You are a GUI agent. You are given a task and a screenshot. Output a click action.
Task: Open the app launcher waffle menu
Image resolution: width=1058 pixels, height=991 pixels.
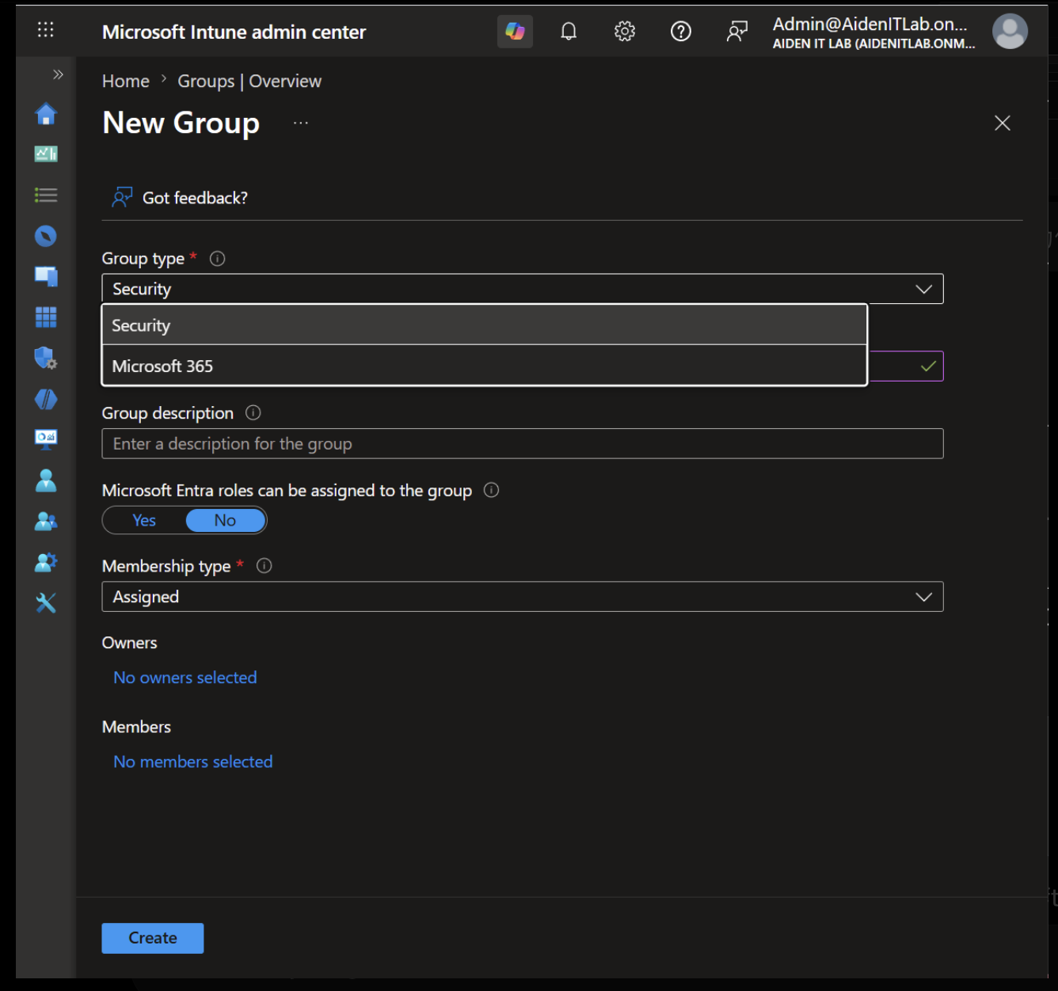pyautogui.click(x=46, y=30)
